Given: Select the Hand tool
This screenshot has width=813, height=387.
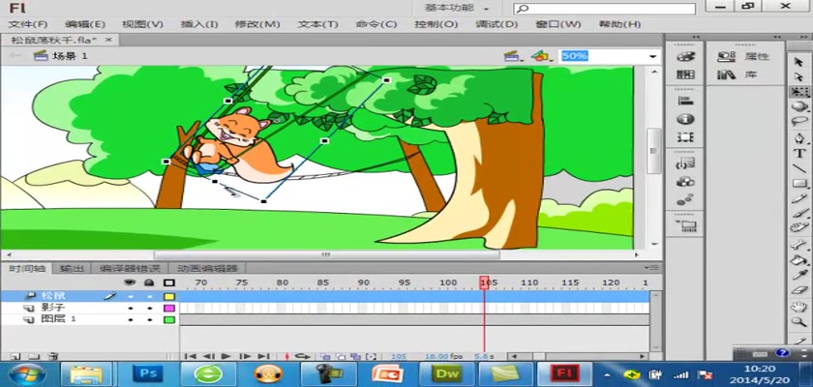Looking at the screenshot, I should (x=799, y=308).
